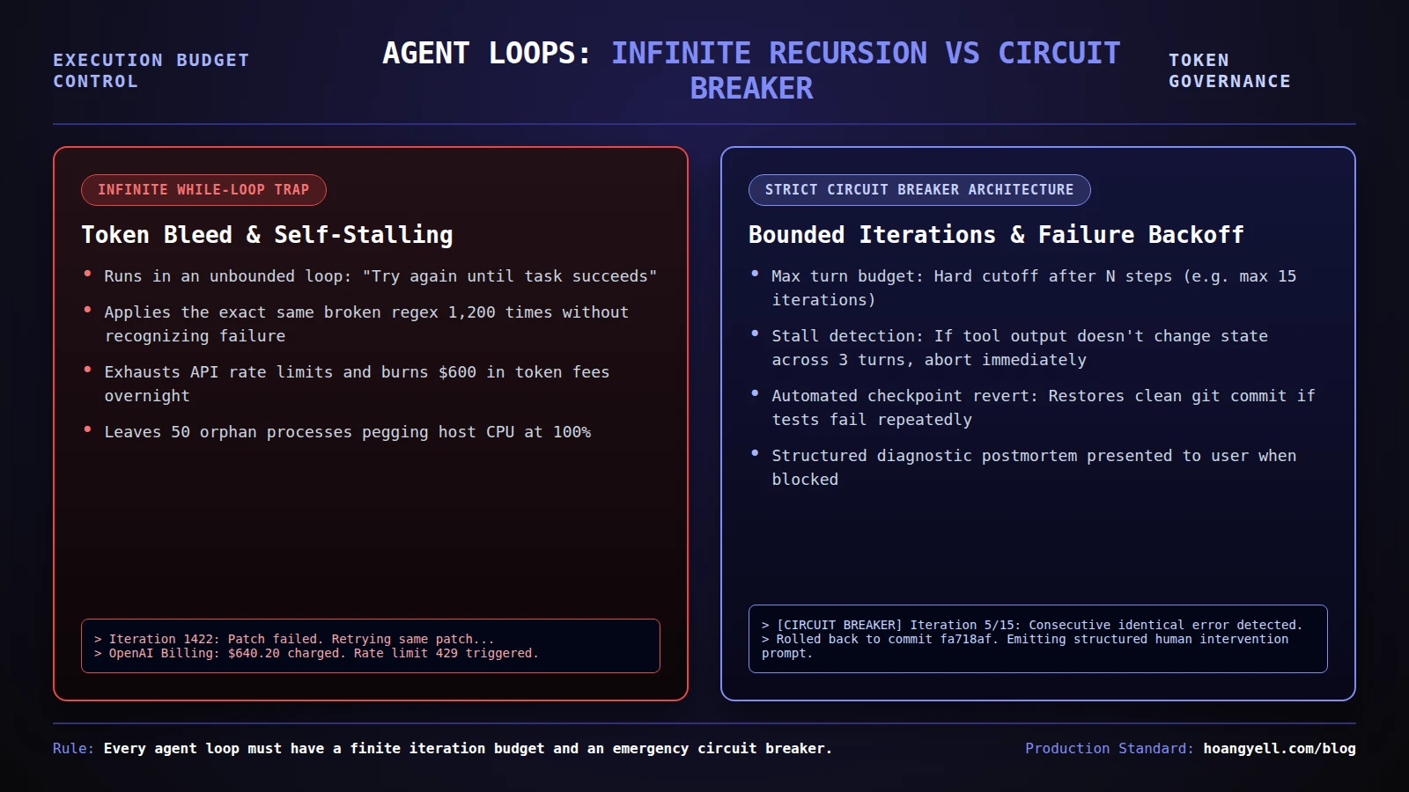
Task: Click the '[CIRCUIT BREAKER] Iteration 5/15' log line
Action: [1031, 625]
